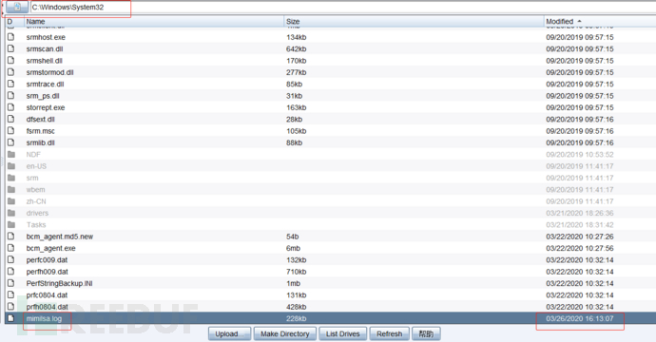Click the parent folder icon beside path field
Screen dimensions: 656x342
click(17, 7)
